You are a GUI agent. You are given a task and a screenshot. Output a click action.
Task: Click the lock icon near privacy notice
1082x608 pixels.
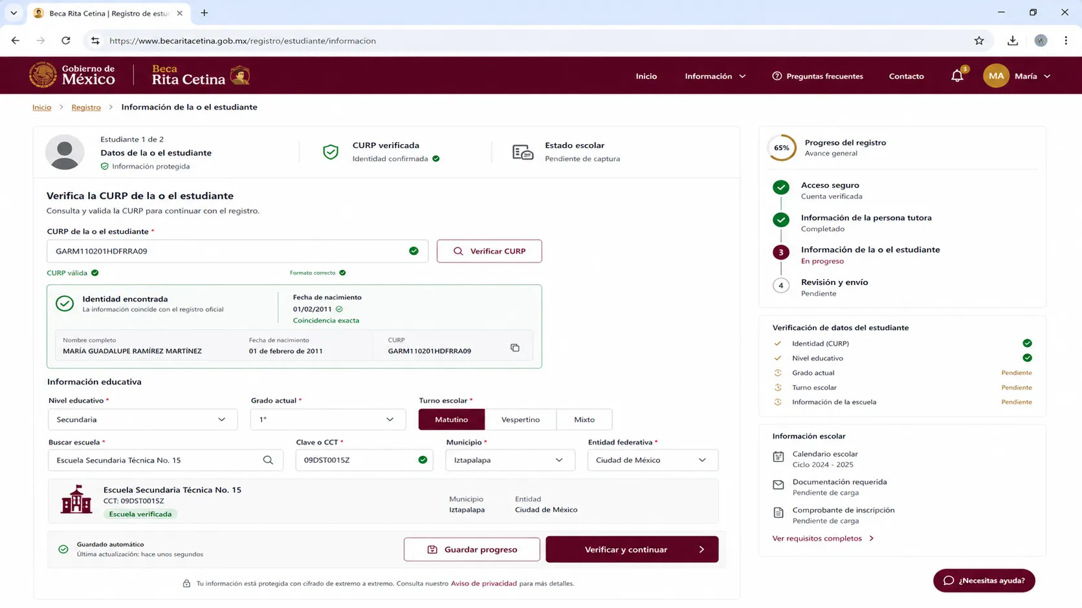186,583
